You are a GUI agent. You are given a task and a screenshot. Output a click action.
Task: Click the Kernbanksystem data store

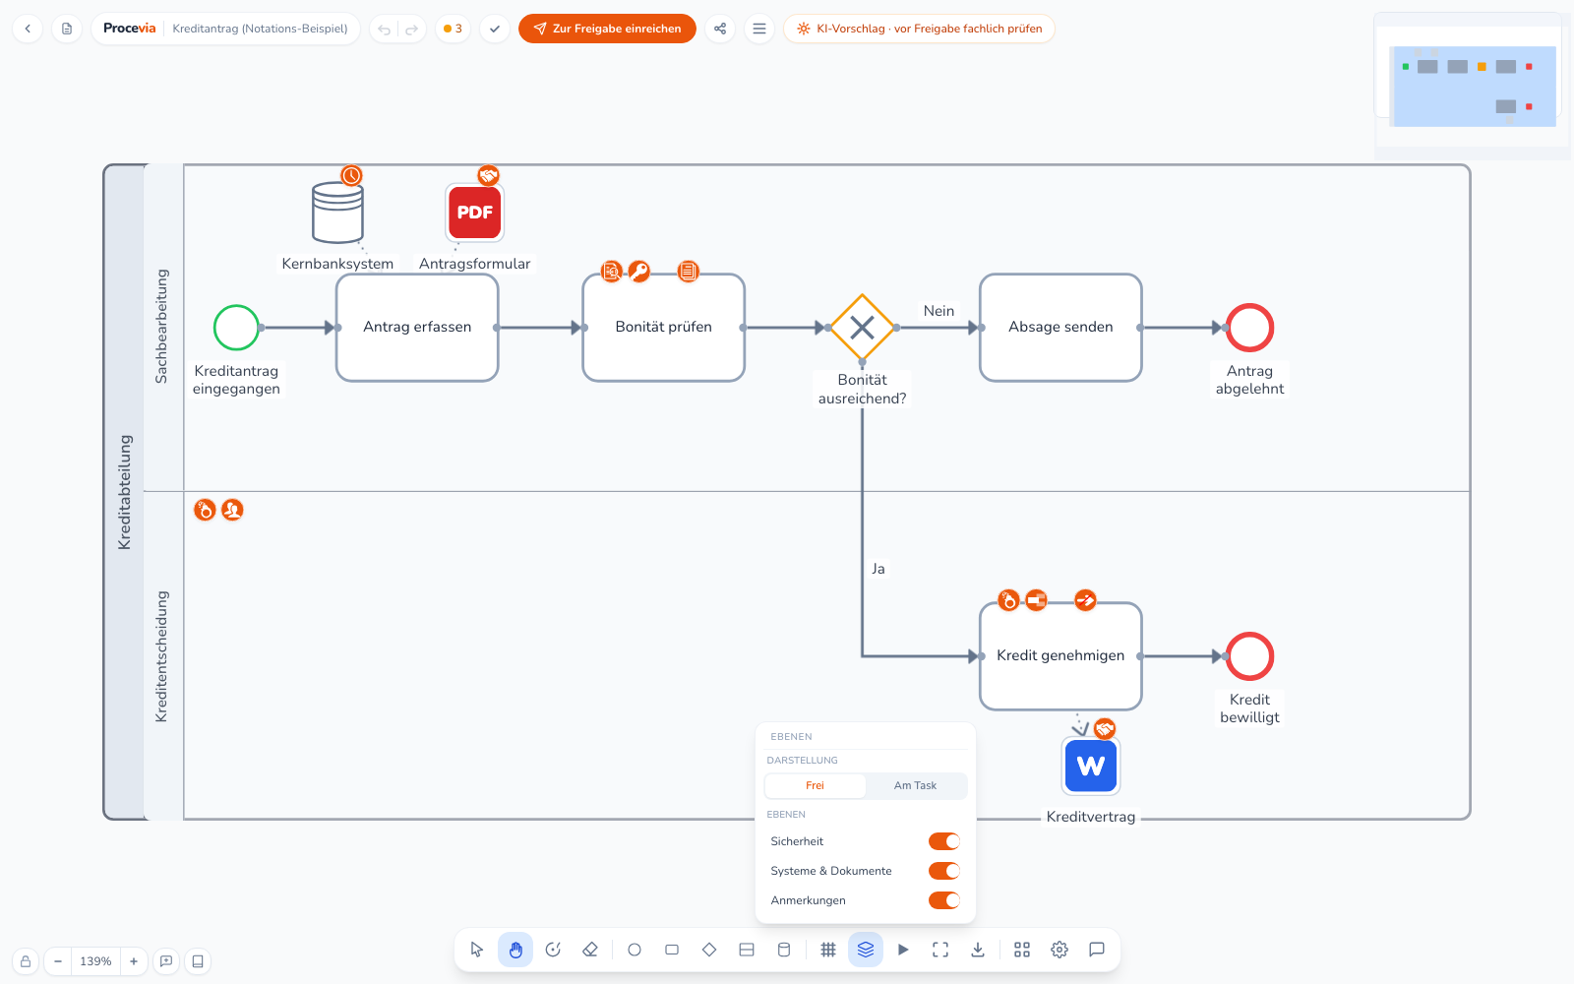[x=337, y=213]
